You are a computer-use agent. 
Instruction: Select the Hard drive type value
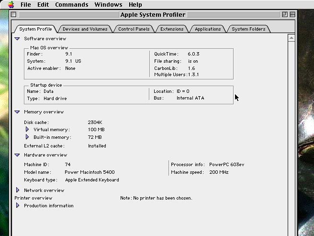coord(55,99)
